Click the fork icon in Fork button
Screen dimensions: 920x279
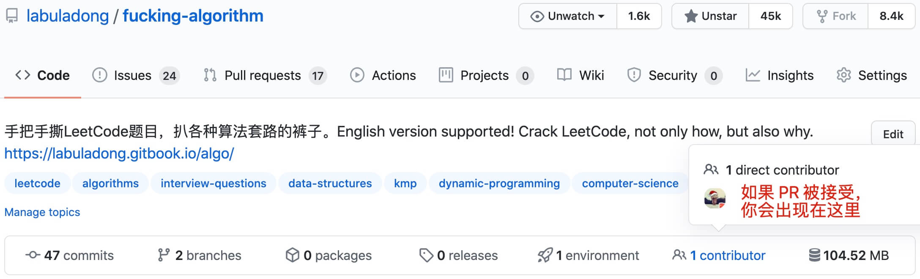click(821, 16)
